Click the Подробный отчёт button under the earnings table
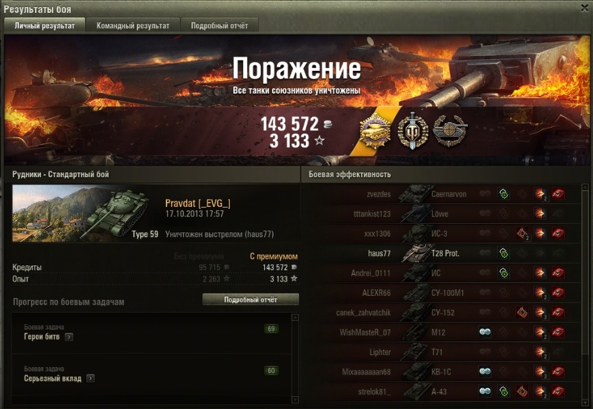The image size is (593, 409). coord(251,299)
